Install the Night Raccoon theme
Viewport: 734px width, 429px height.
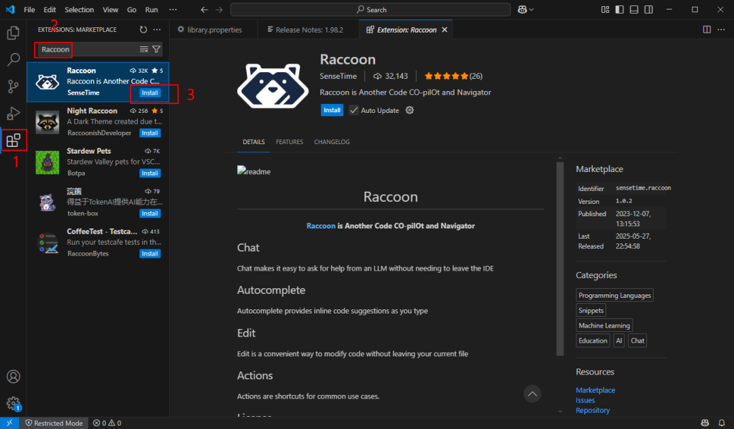point(150,133)
